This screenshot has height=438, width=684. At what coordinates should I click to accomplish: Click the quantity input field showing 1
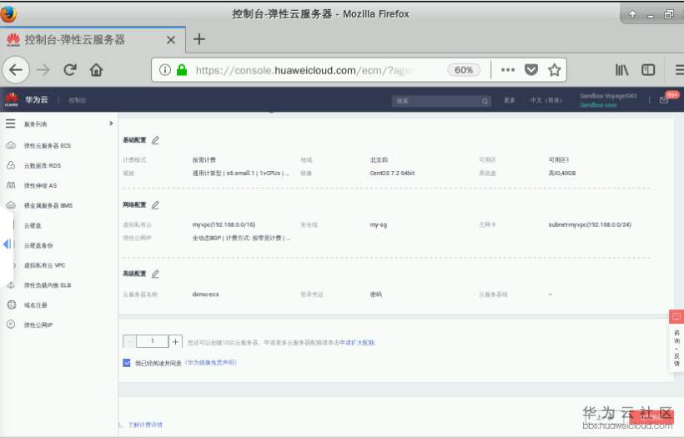153,341
